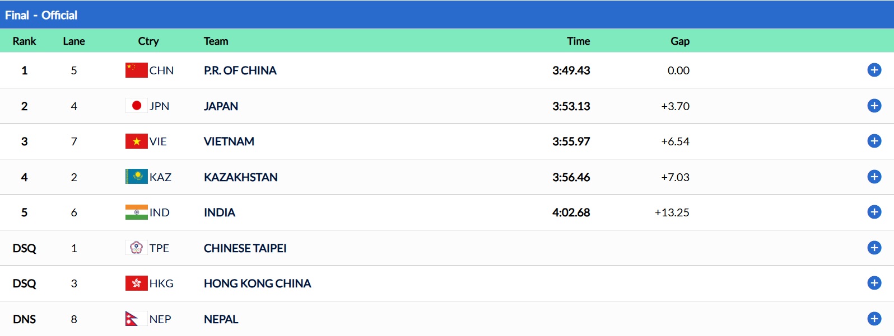Click the Vietnam flag icon

136,141
